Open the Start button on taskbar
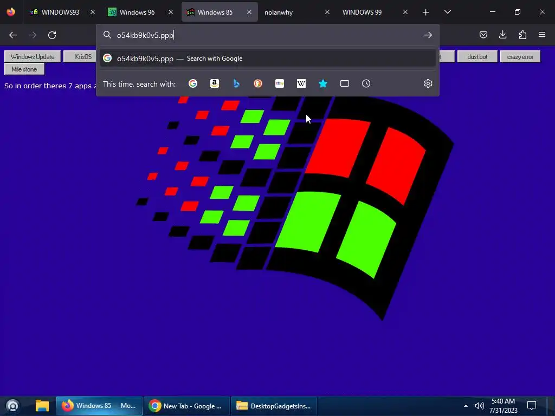The height and width of the screenshot is (416, 555). (12, 406)
